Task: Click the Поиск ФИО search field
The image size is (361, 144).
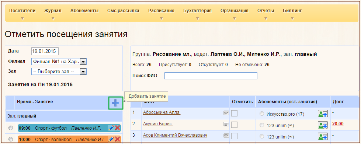Action: [x=211, y=76]
